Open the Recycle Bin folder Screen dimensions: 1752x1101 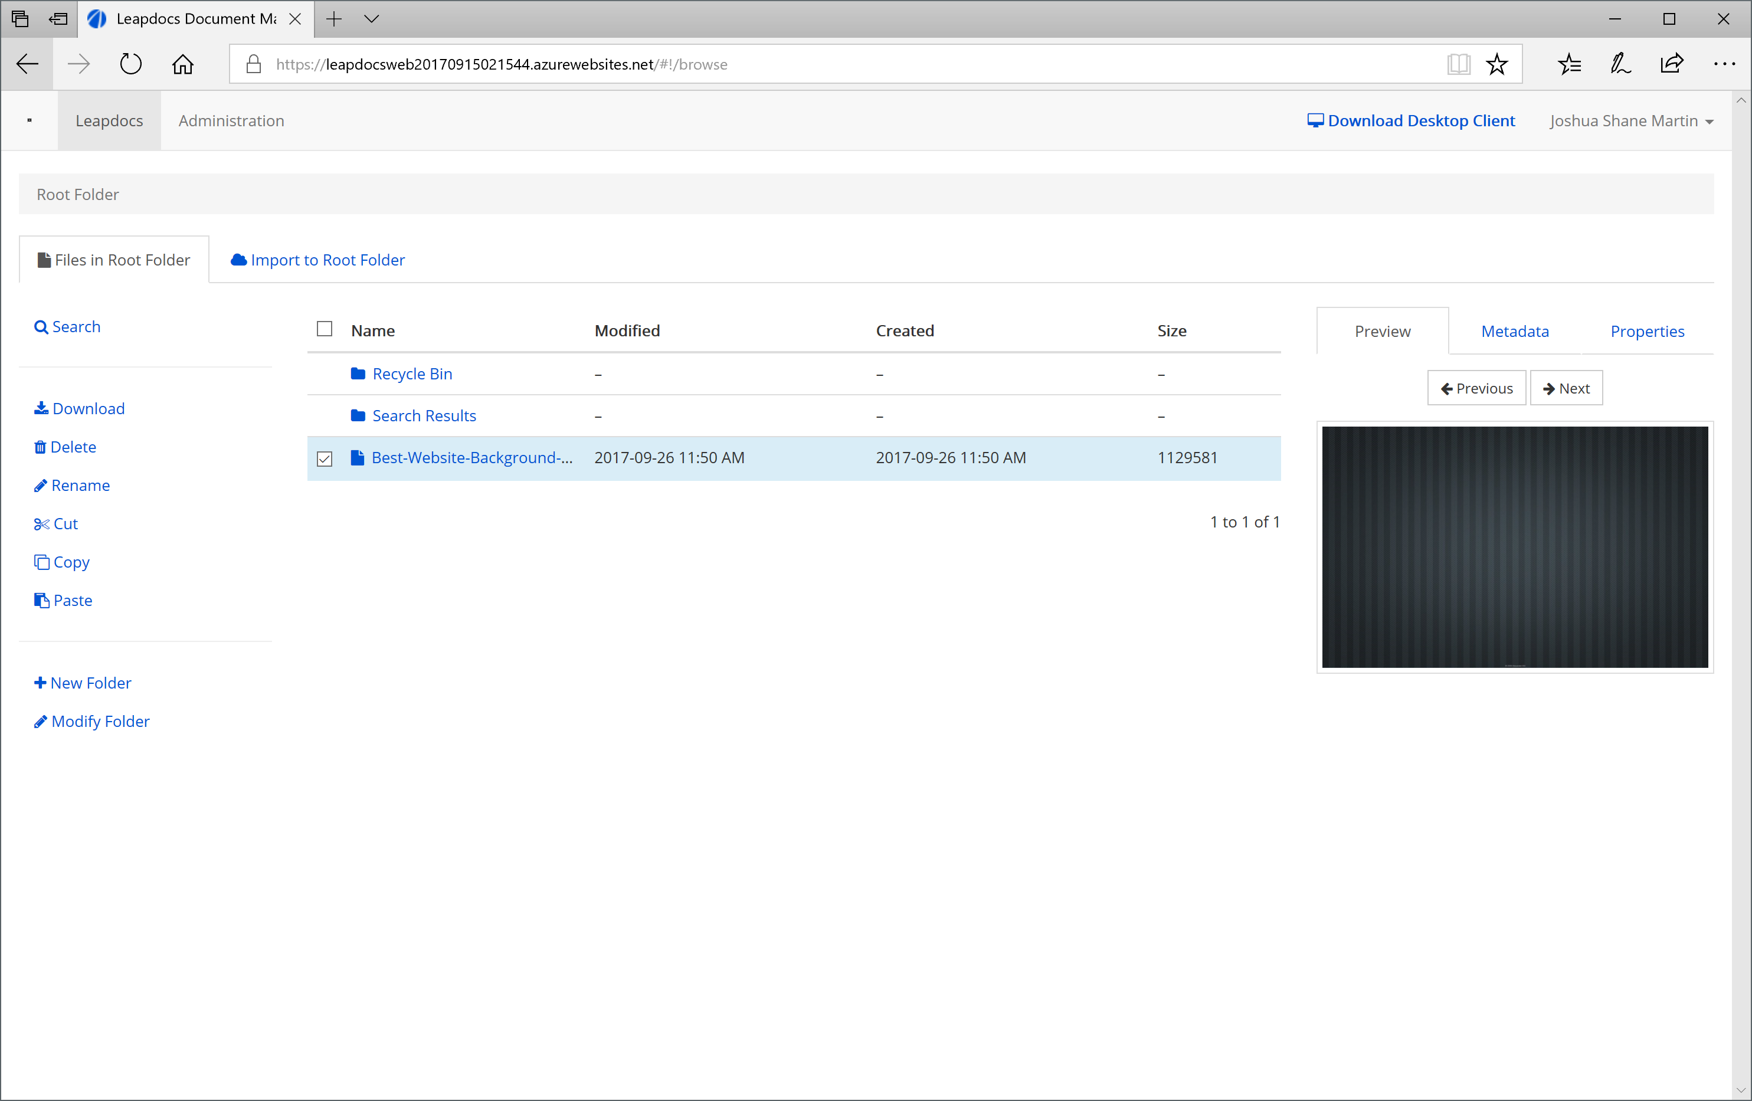(x=412, y=373)
